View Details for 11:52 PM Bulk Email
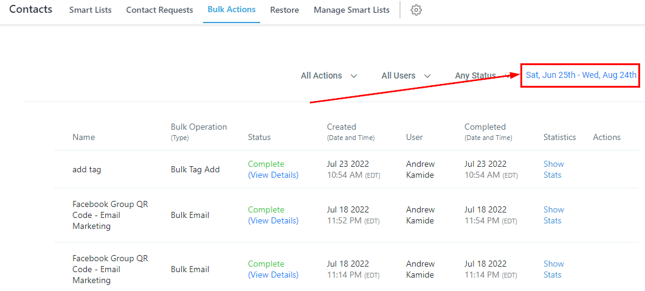Image resolution: width=645 pixels, height=291 pixels. pos(273,220)
